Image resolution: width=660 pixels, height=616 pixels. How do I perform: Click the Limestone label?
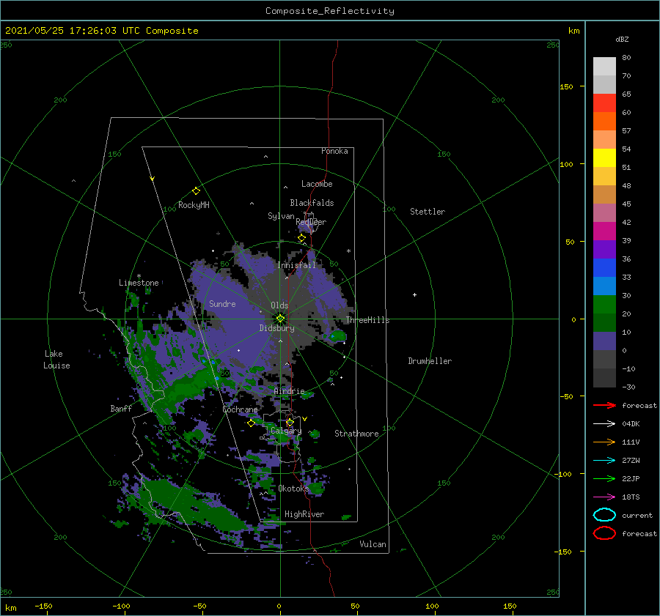click(x=139, y=283)
